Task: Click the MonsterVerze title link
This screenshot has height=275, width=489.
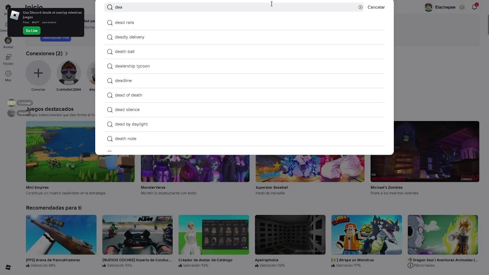Action: pos(153,188)
